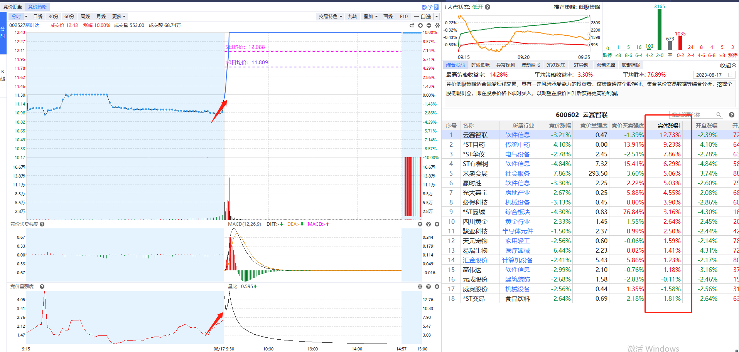Collapse strategy panel with 收起

click(x=728, y=65)
